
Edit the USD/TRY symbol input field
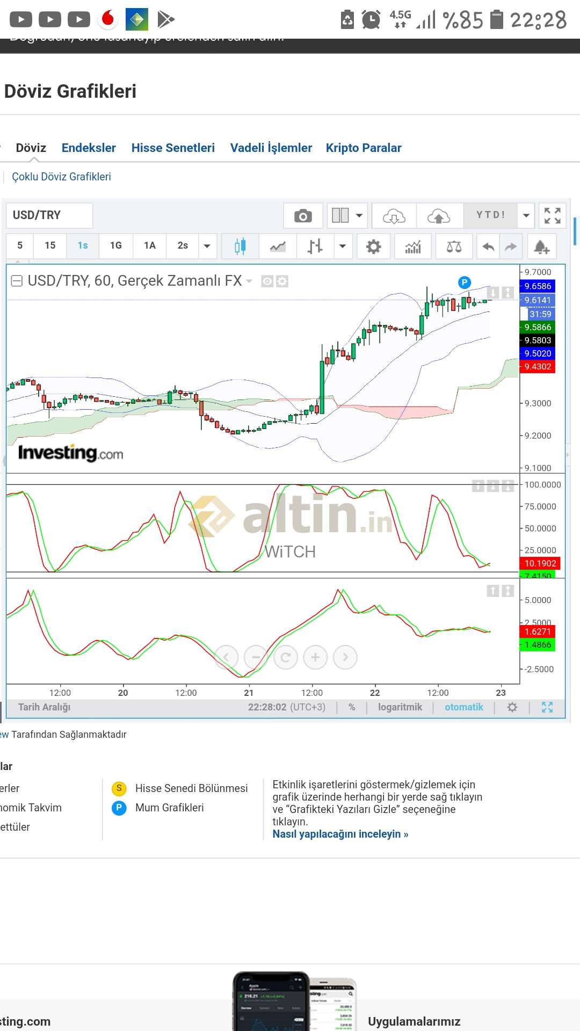point(49,215)
